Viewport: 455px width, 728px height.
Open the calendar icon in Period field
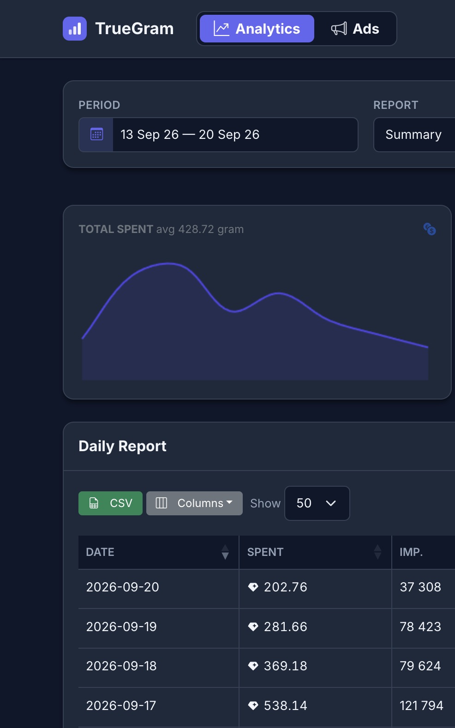[x=96, y=135]
